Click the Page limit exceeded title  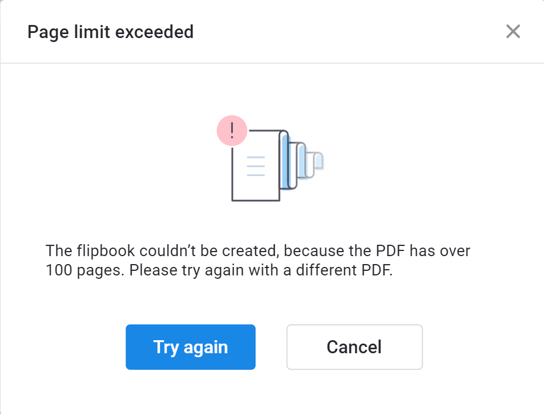110,32
